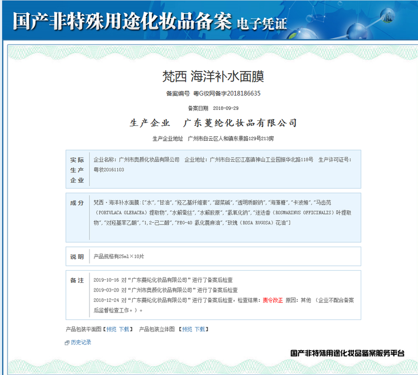
Task: Select the 成分 section label
Action: coord(77,203)
